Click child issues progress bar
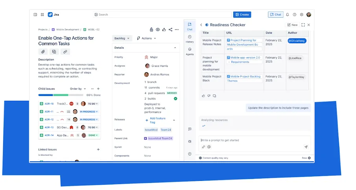 (61, 95)
